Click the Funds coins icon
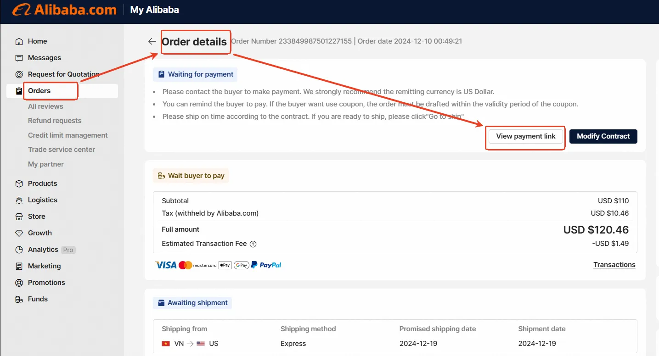The height and width of the screenshot is (356, 659). point(19,299)
